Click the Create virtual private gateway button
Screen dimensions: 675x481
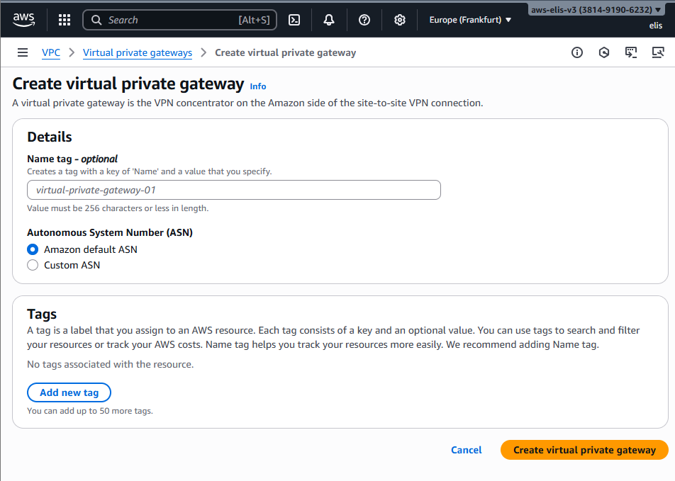tap(584, 450)
